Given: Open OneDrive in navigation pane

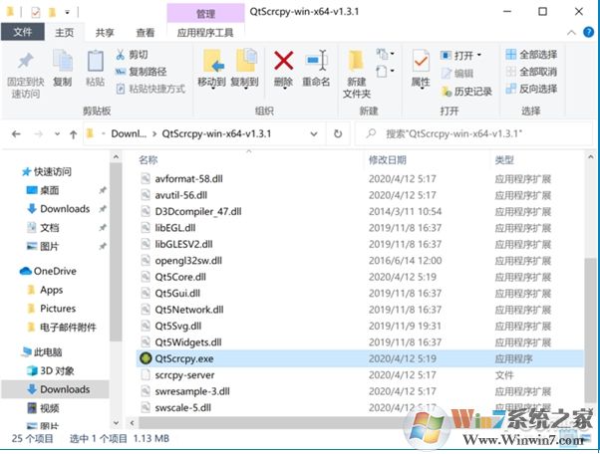Looking at the screenshot, I should pyautogui.click(x=48, y=271).
